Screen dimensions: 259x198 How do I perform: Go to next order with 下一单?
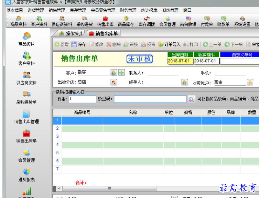pos(233,44)
